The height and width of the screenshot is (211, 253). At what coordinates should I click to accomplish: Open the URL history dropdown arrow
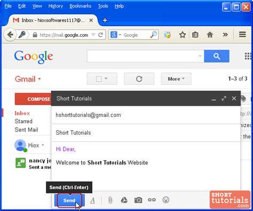coord(93,35)
